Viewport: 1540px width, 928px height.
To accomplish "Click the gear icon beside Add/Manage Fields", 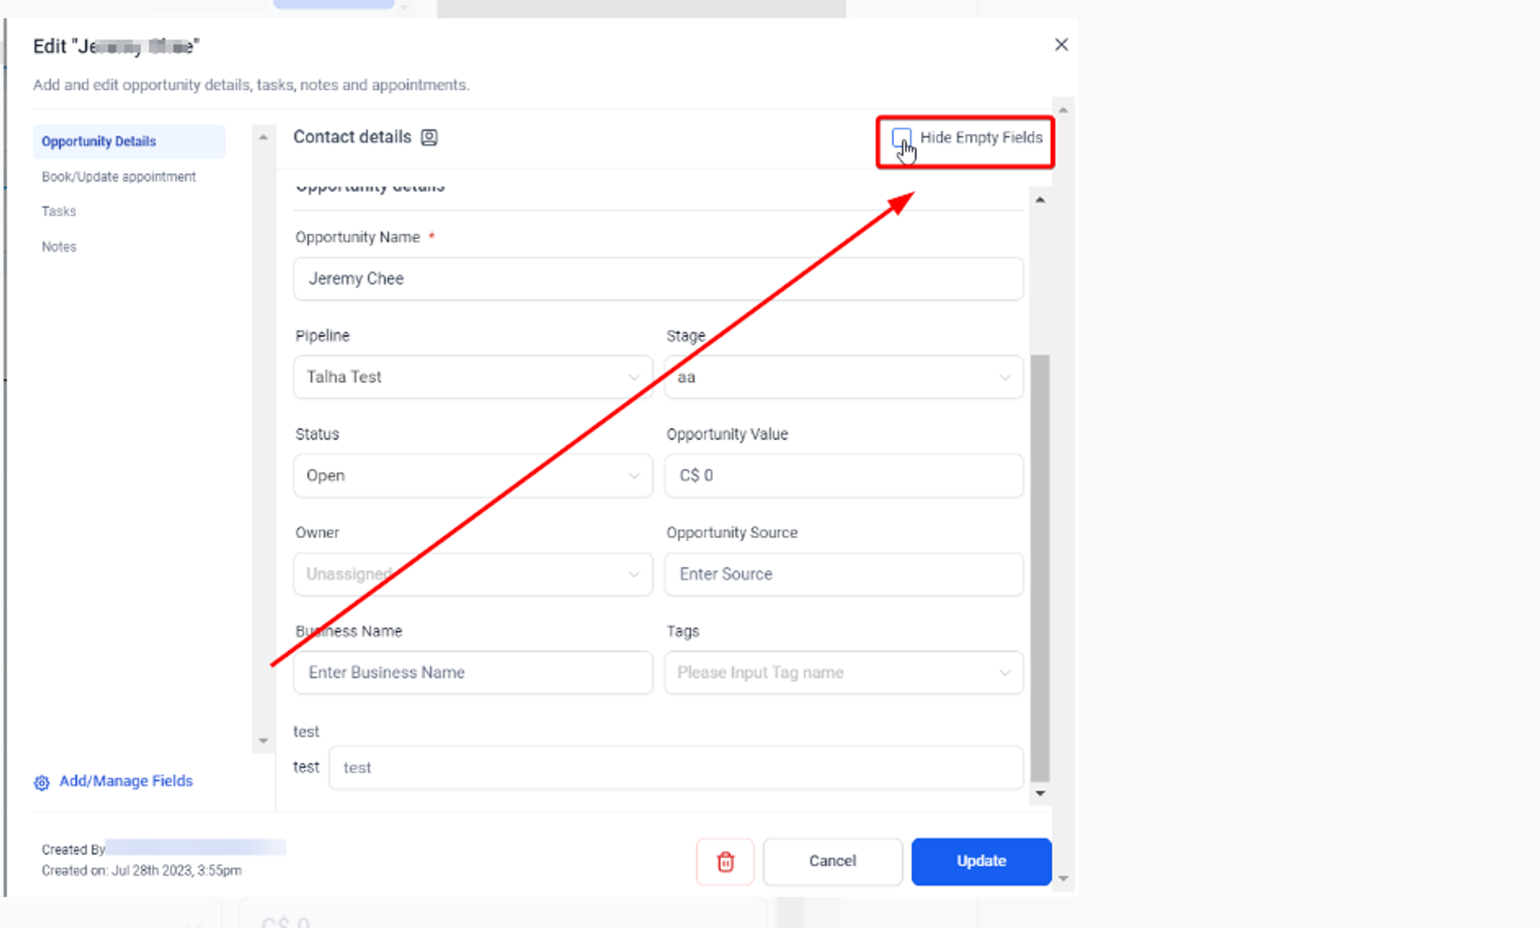I will point(42,782).
